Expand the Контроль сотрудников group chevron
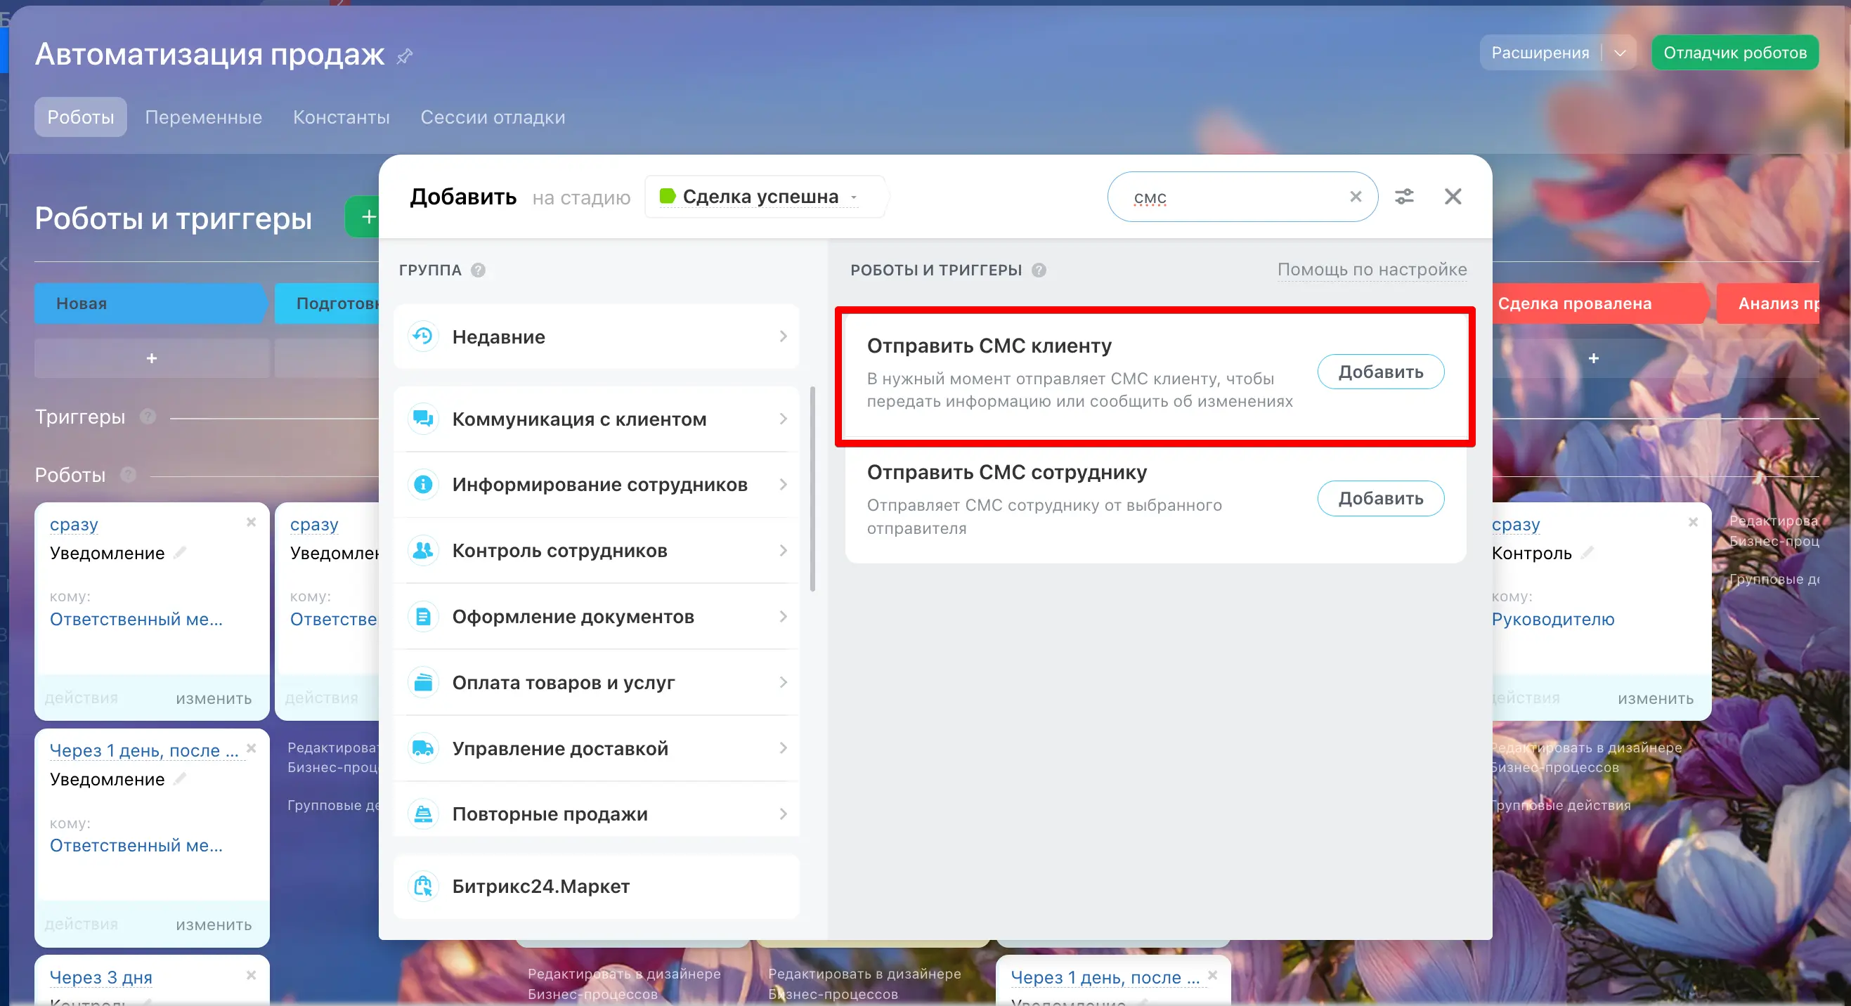This screenshot has height=1006, width=1851. click(783, 551)
